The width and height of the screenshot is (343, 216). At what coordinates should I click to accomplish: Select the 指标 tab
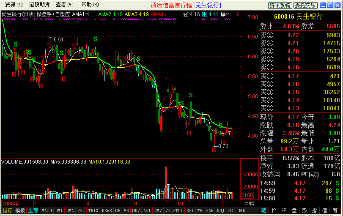coord(7,211)
